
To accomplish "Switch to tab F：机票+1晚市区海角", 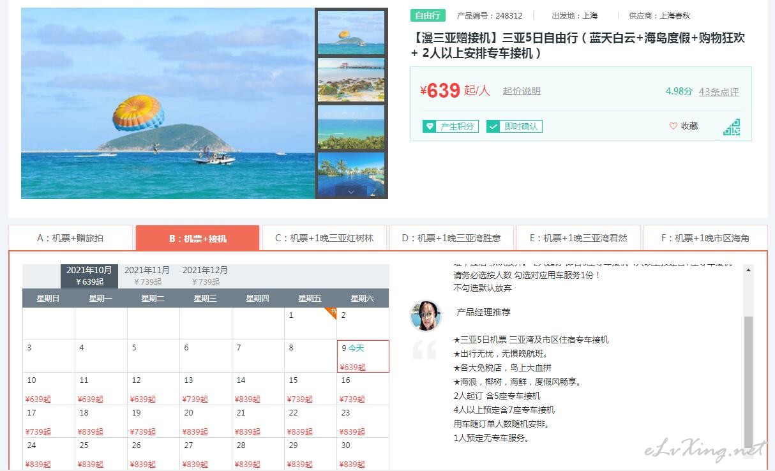I will pyautogui.click(x=705, y=238).
